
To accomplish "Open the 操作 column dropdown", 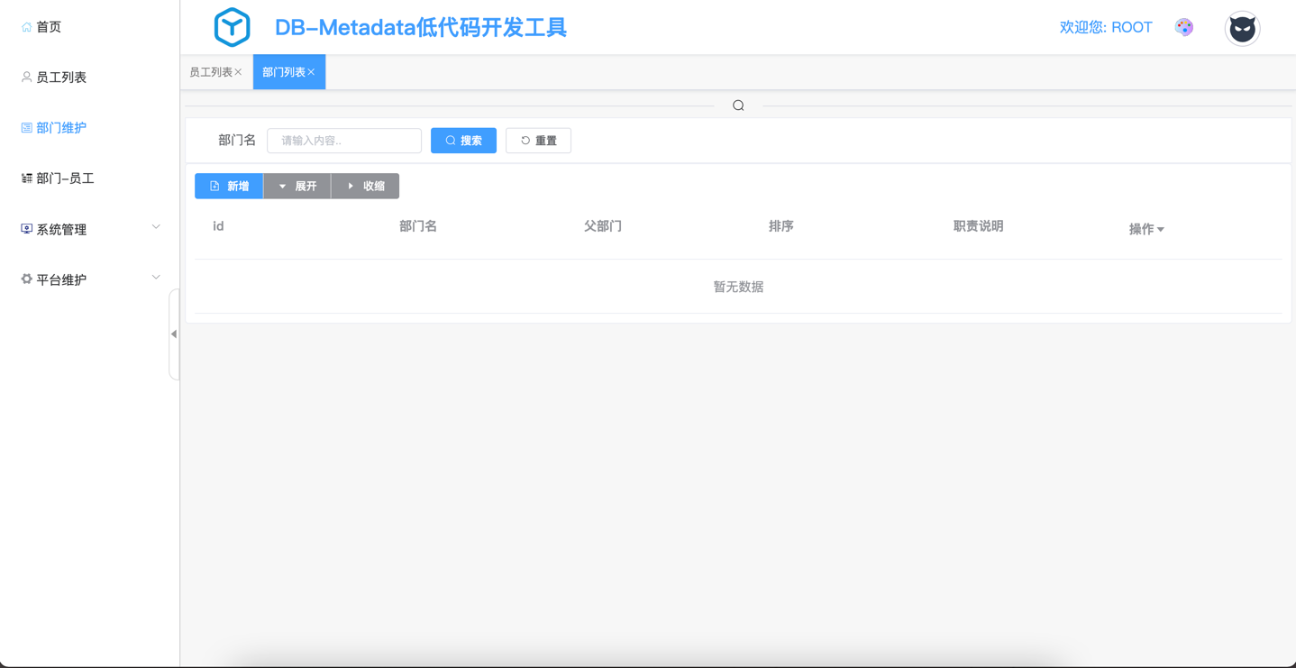I will click(1146, 229).
